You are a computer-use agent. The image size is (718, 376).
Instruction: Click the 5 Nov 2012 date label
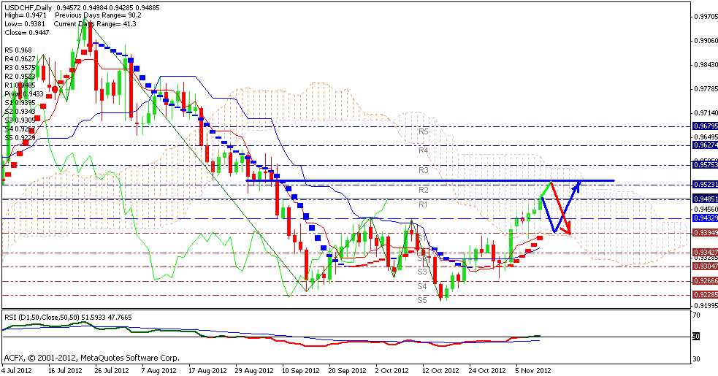tap(532, 370)
